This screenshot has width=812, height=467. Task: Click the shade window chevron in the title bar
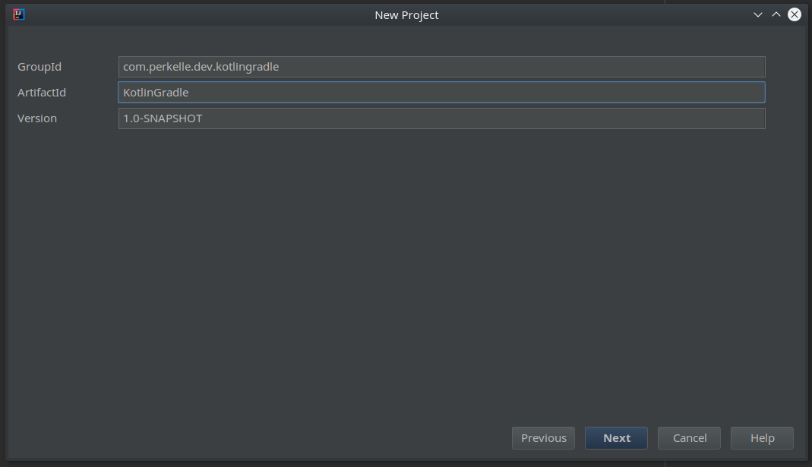(757, 14)
